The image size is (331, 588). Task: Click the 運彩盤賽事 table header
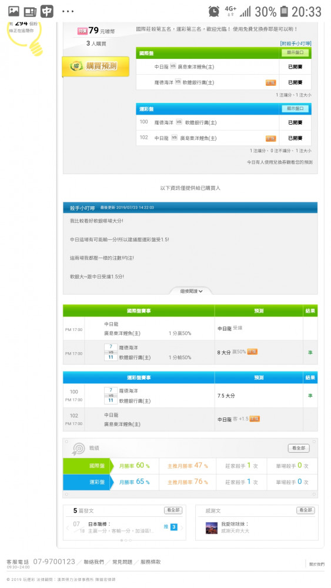[139, 377]
